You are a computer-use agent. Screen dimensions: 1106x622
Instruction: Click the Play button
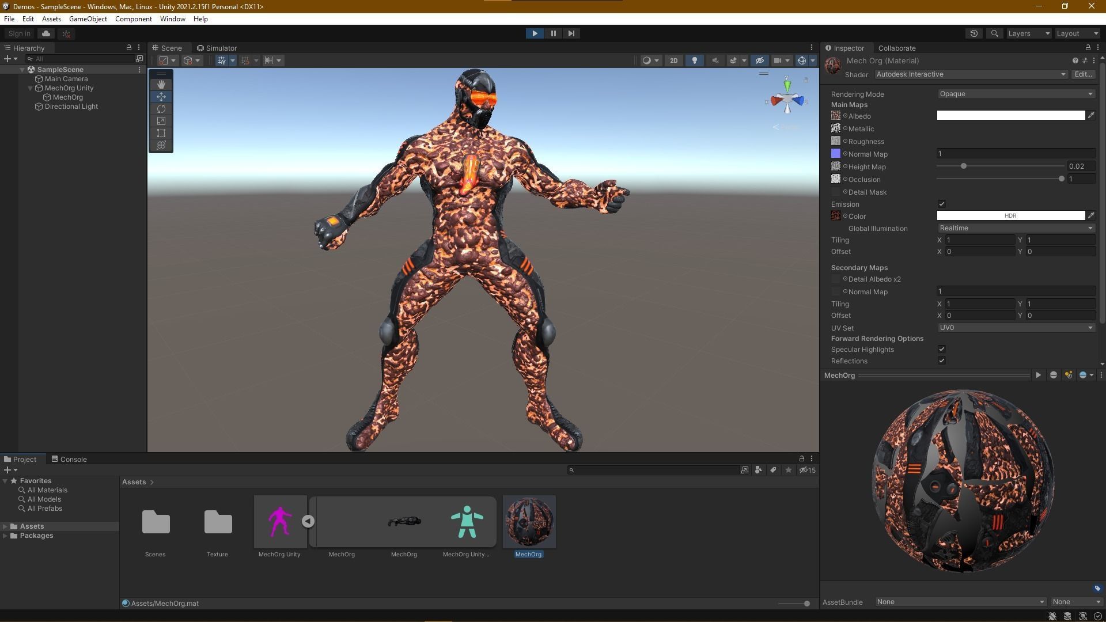pos(535,33)
